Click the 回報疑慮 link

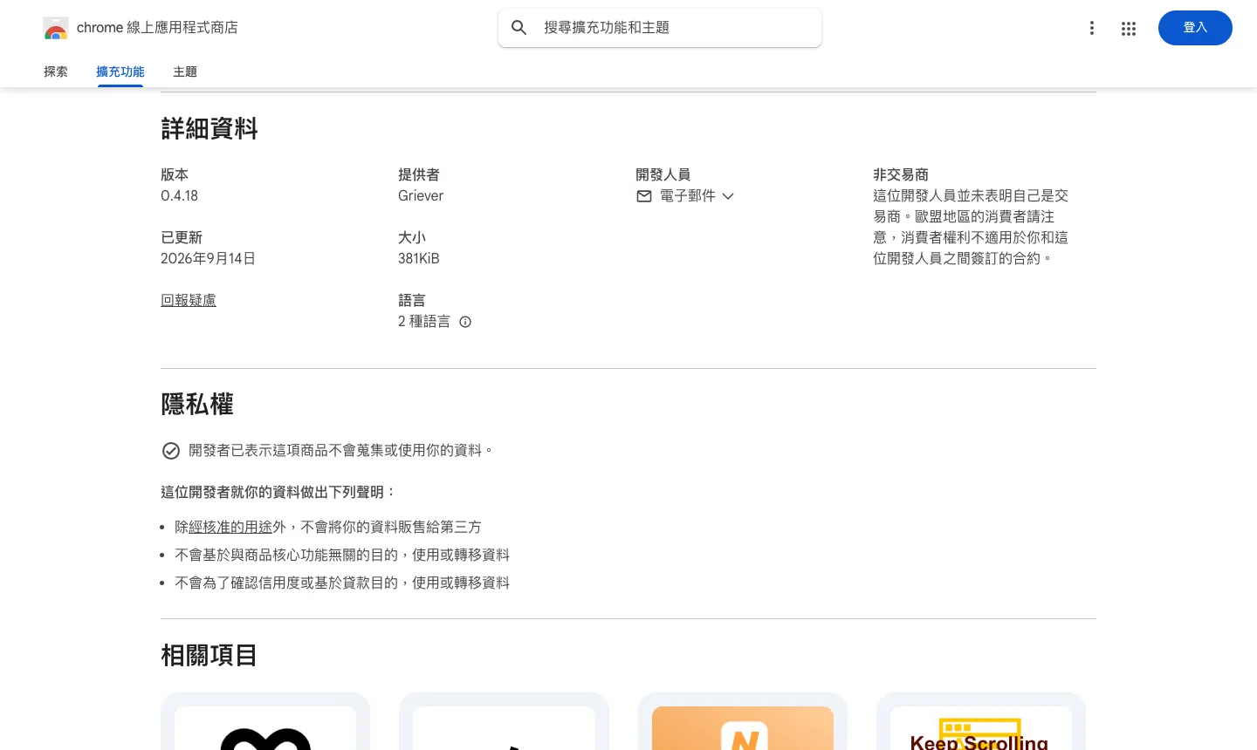(189, 300)
